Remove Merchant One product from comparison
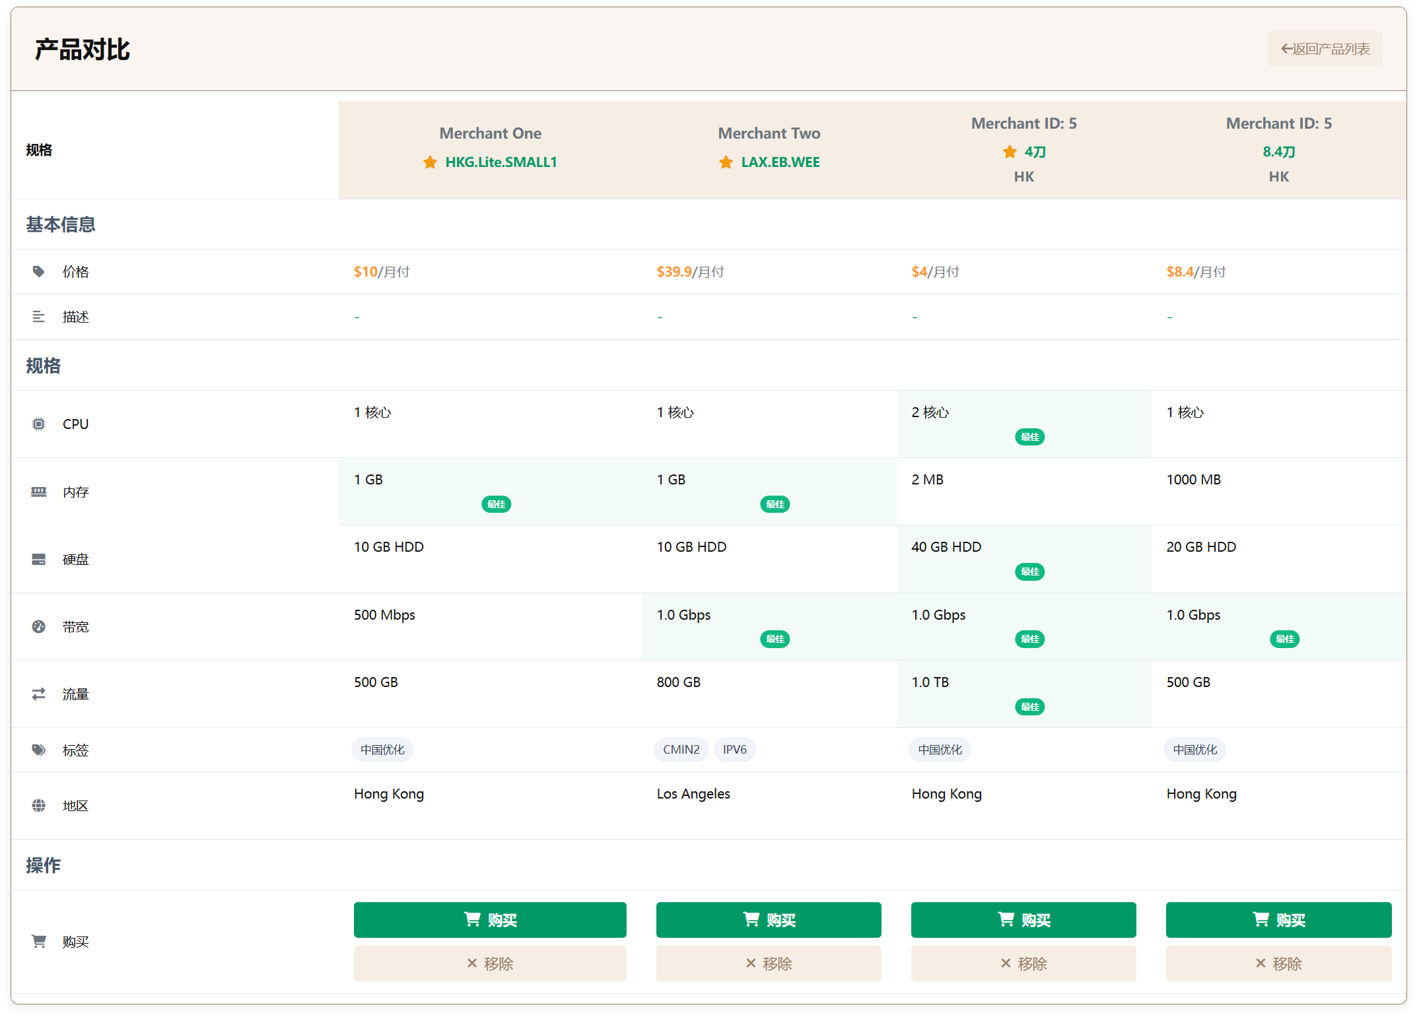 [x=490, y=964]
